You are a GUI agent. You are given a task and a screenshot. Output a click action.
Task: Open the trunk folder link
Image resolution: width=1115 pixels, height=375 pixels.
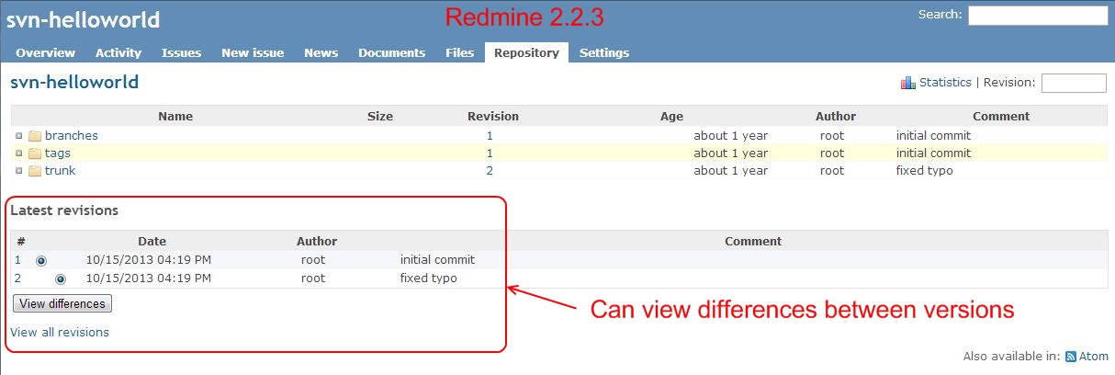click(61, 171)
